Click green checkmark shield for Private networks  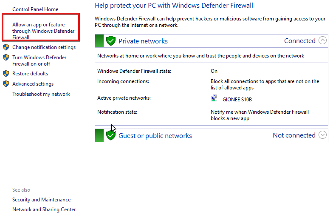(110, 41)
